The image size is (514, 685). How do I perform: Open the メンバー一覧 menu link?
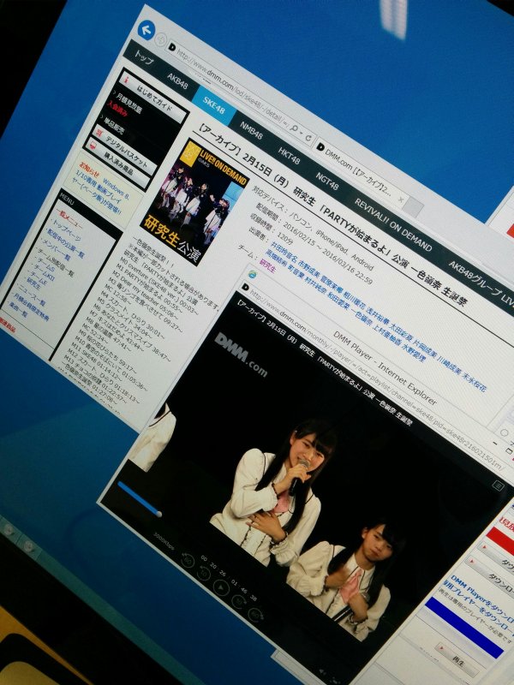point(55,250)
